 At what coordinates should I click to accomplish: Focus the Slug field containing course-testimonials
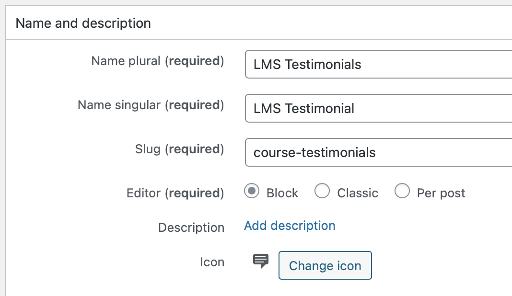pyautogui.click(x=378, y=152)
